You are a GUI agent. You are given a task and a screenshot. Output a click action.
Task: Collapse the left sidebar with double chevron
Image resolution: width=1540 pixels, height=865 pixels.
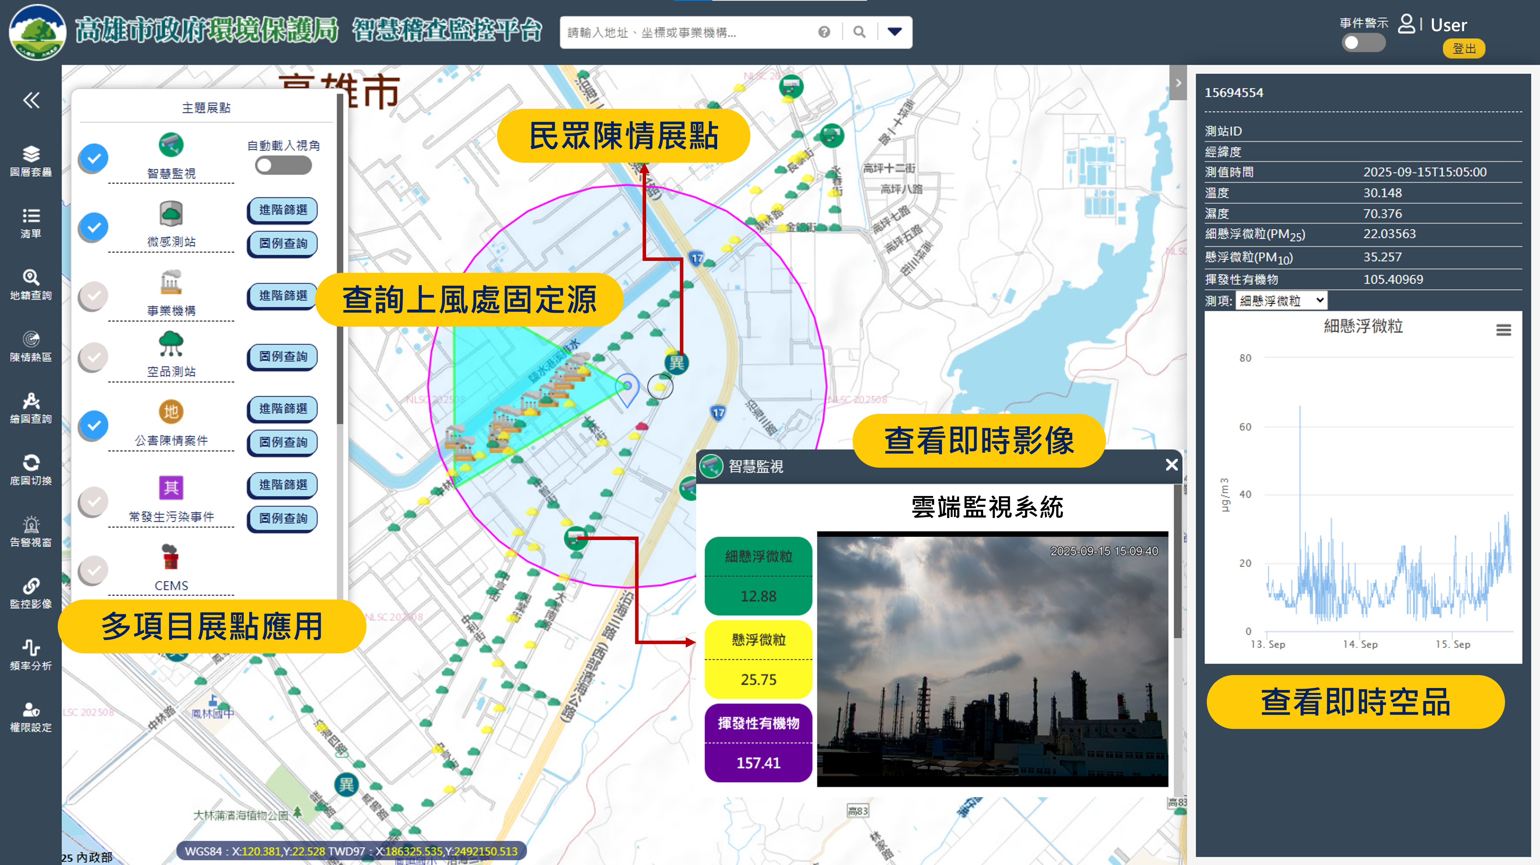click(x=31, y=100)
